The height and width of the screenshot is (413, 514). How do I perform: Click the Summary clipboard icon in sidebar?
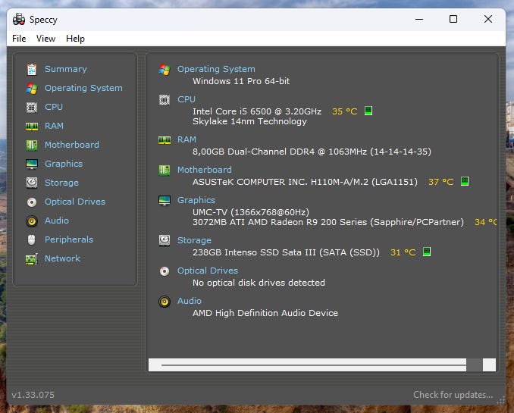coord(32,70)
